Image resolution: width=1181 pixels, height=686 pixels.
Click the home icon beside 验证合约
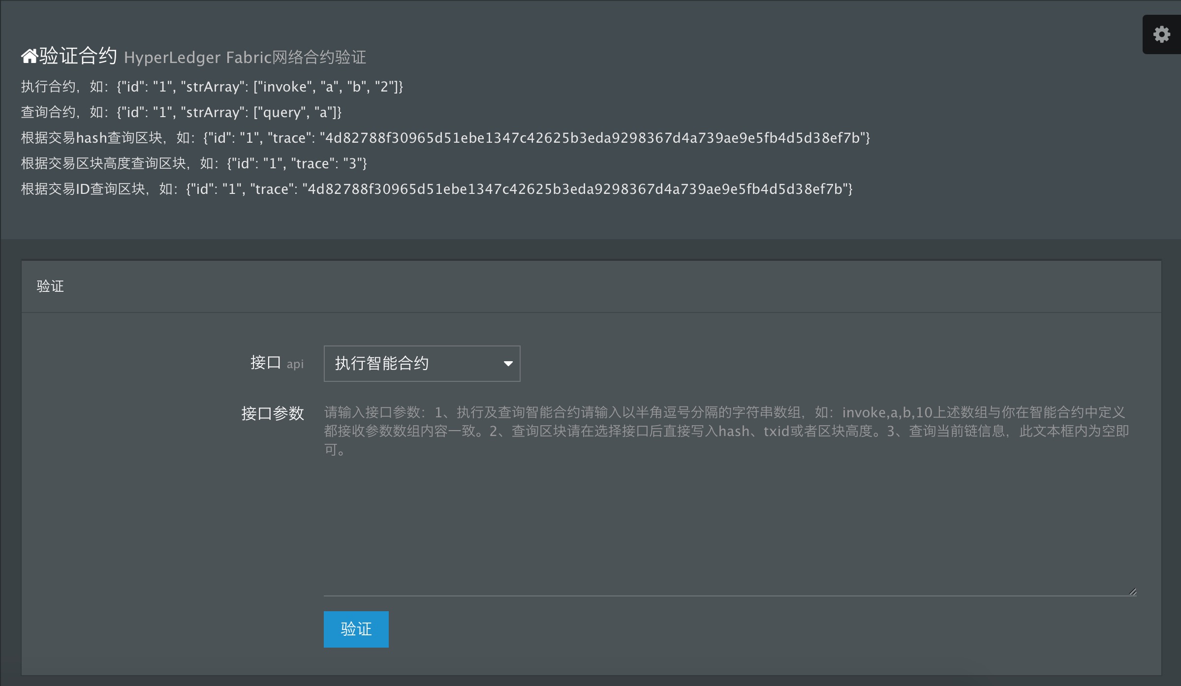[x=29, y=57]
